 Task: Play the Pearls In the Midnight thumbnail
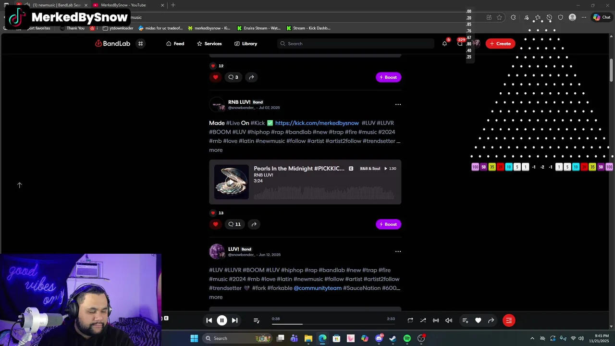(x=231, y=182)
